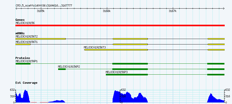Click the central blue EST coverage peak
The image size is (232, 104).
click(x=130, y=97)
